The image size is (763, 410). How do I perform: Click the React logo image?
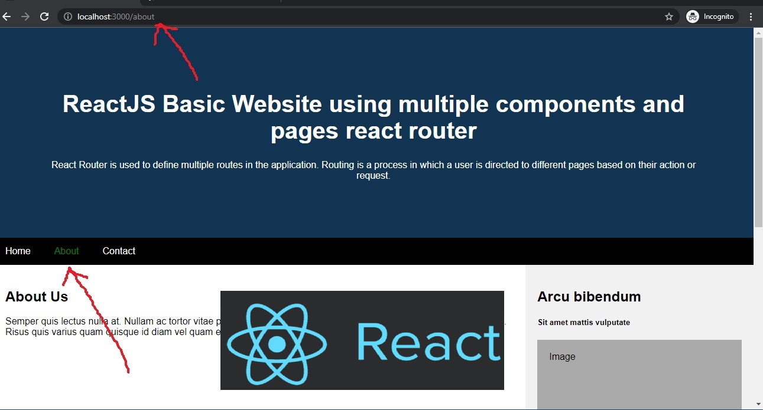(x=362, y=340)
